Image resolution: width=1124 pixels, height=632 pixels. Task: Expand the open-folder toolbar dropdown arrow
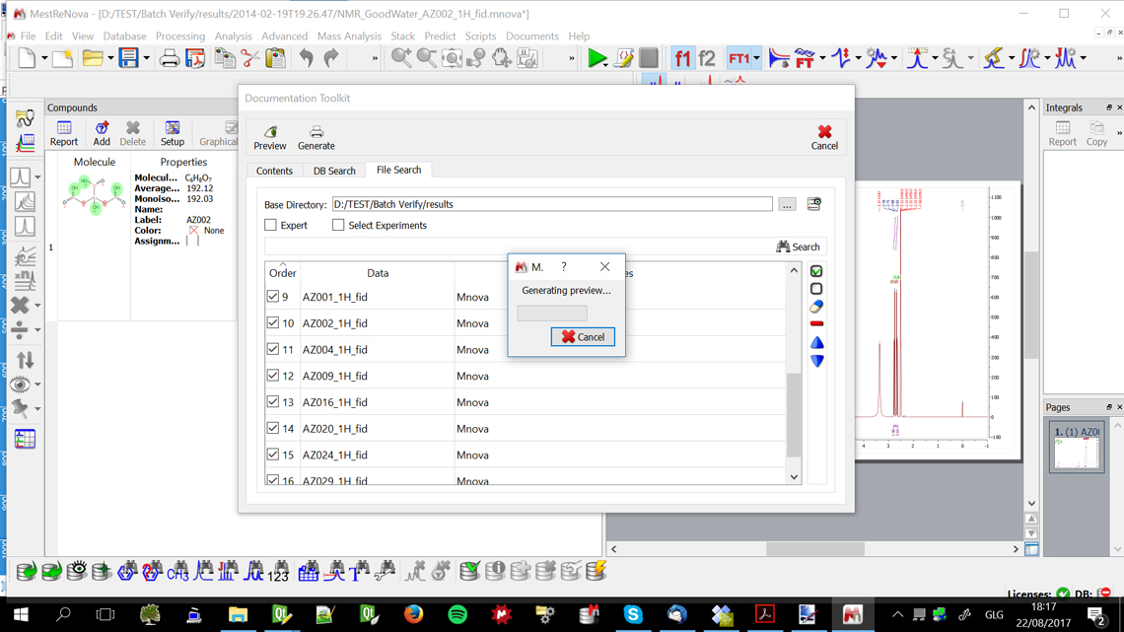click(x=110, y=59)
